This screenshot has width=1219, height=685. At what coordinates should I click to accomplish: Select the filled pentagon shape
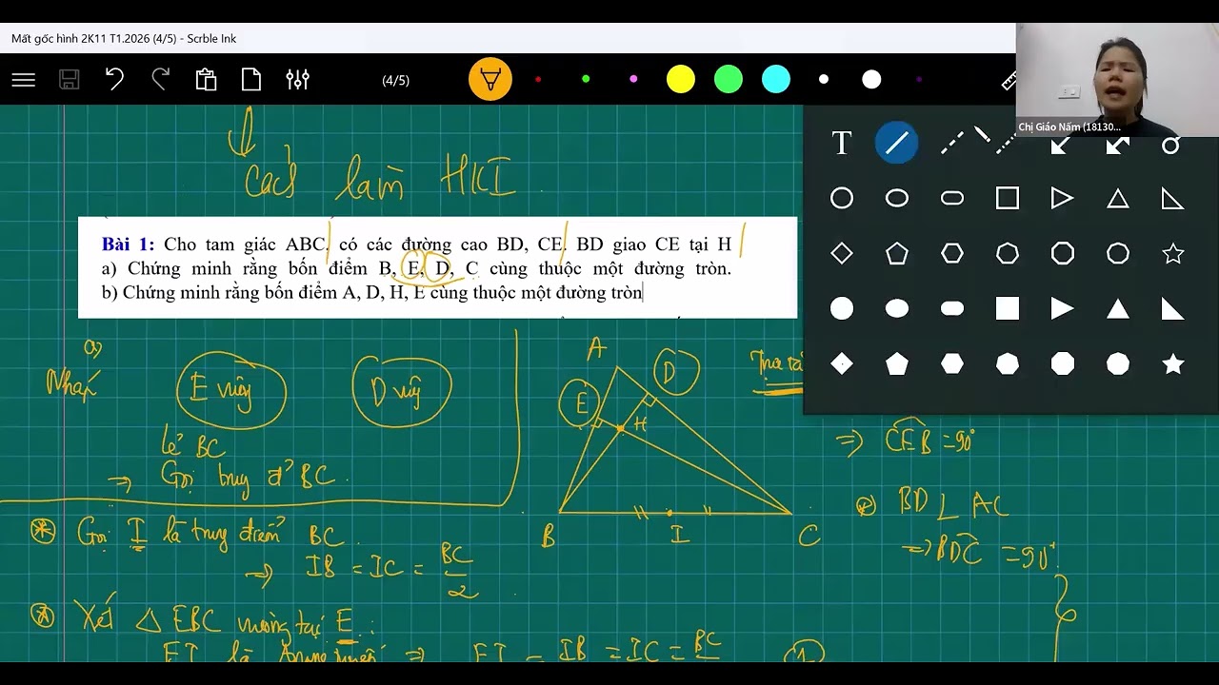tap(897, 363)
